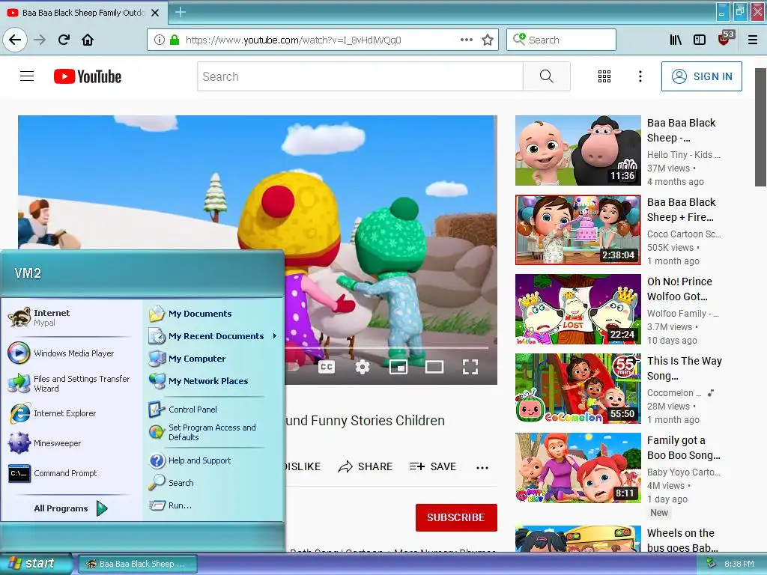This screenshot has height=575, width=767.
Task: Go to YouTube home via logo
Action: 88,76
